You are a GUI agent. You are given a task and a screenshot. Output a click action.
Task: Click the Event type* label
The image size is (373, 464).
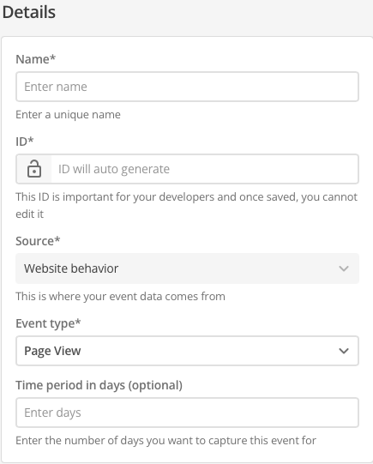48,323
